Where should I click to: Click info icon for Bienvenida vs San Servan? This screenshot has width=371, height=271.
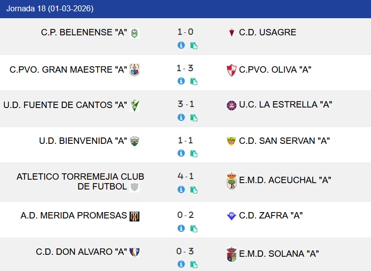(x=181, y=153)
